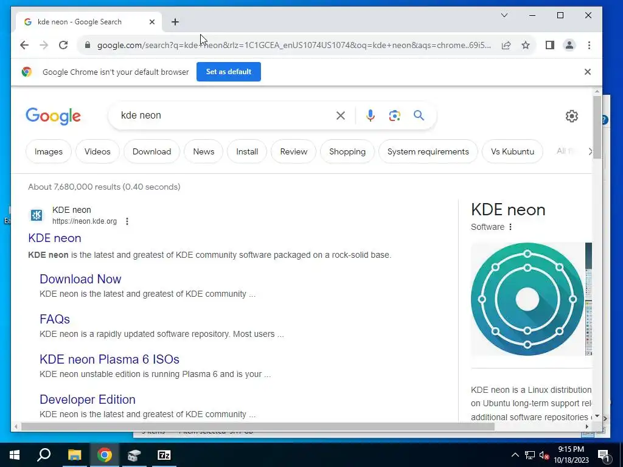Open a new tab
Viewport: 623px width, 467px height.
[x=175, y=22]
